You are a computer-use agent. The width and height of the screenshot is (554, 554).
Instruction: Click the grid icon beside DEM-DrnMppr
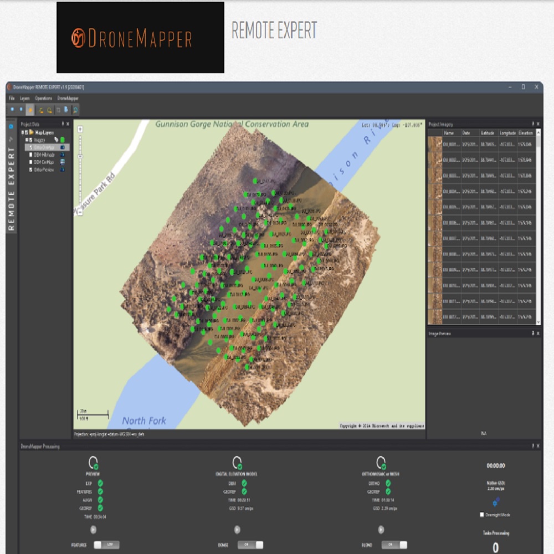[63, 162]
